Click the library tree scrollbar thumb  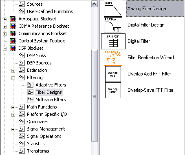[x=95, y=96]
